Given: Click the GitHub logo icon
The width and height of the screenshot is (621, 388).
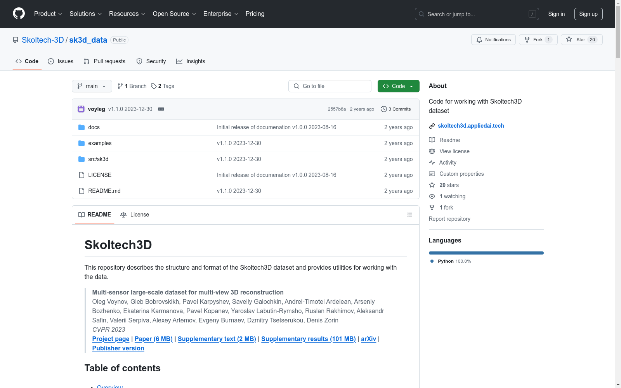Looking at the screenshot, I should tap(19, 14).
